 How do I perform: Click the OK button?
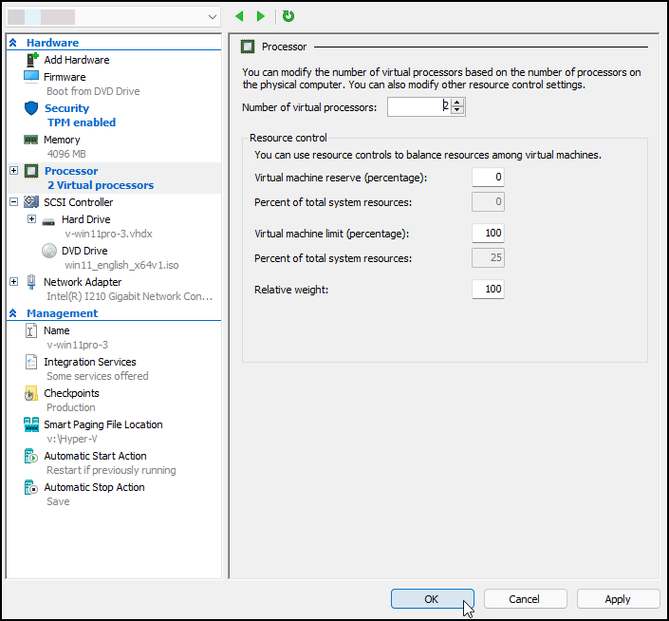click(431, 599)
